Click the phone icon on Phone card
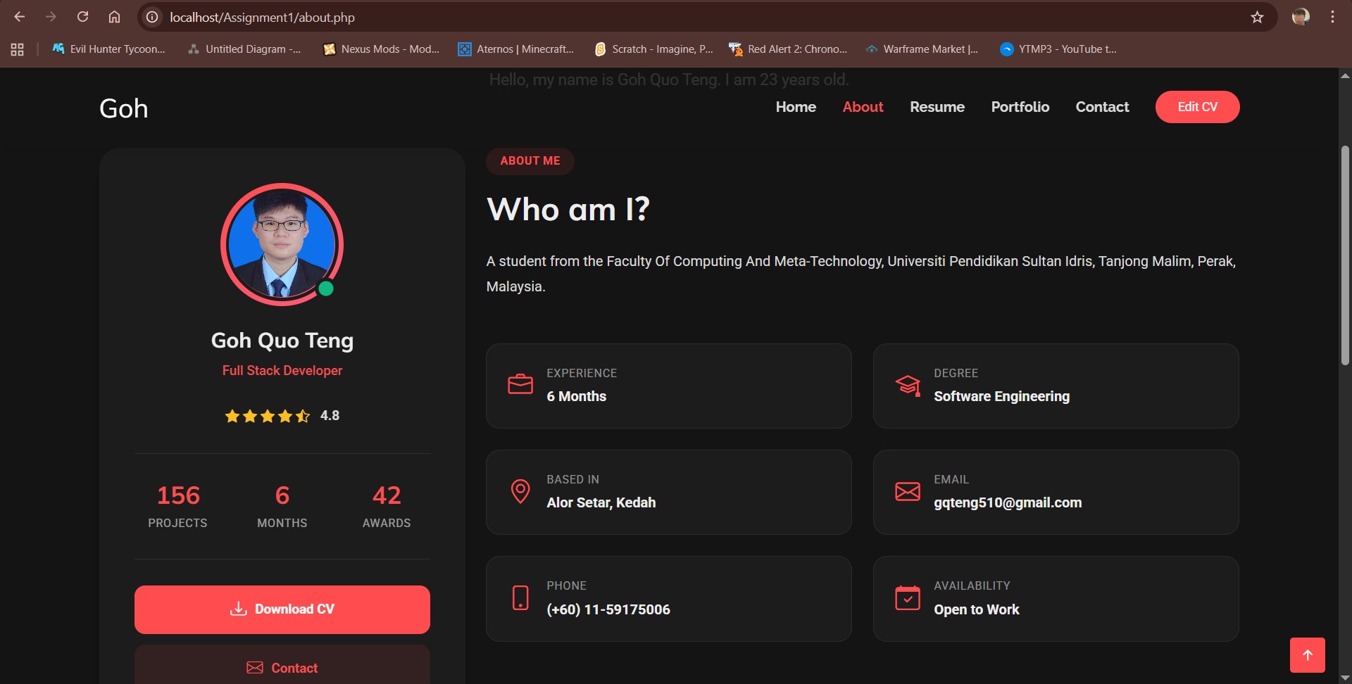The width and height of the screenshot is (1352, 684). (x=520, y=597)
